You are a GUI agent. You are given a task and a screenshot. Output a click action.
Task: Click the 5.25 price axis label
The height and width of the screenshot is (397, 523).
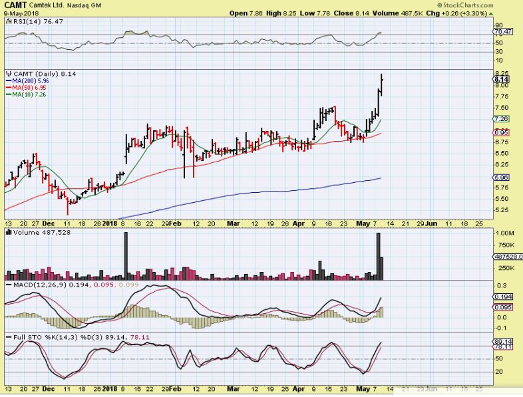coord(502,210)
